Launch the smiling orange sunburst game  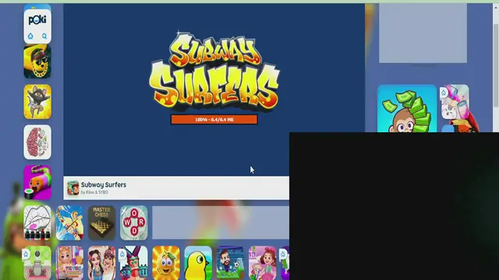tap(166, 263)
